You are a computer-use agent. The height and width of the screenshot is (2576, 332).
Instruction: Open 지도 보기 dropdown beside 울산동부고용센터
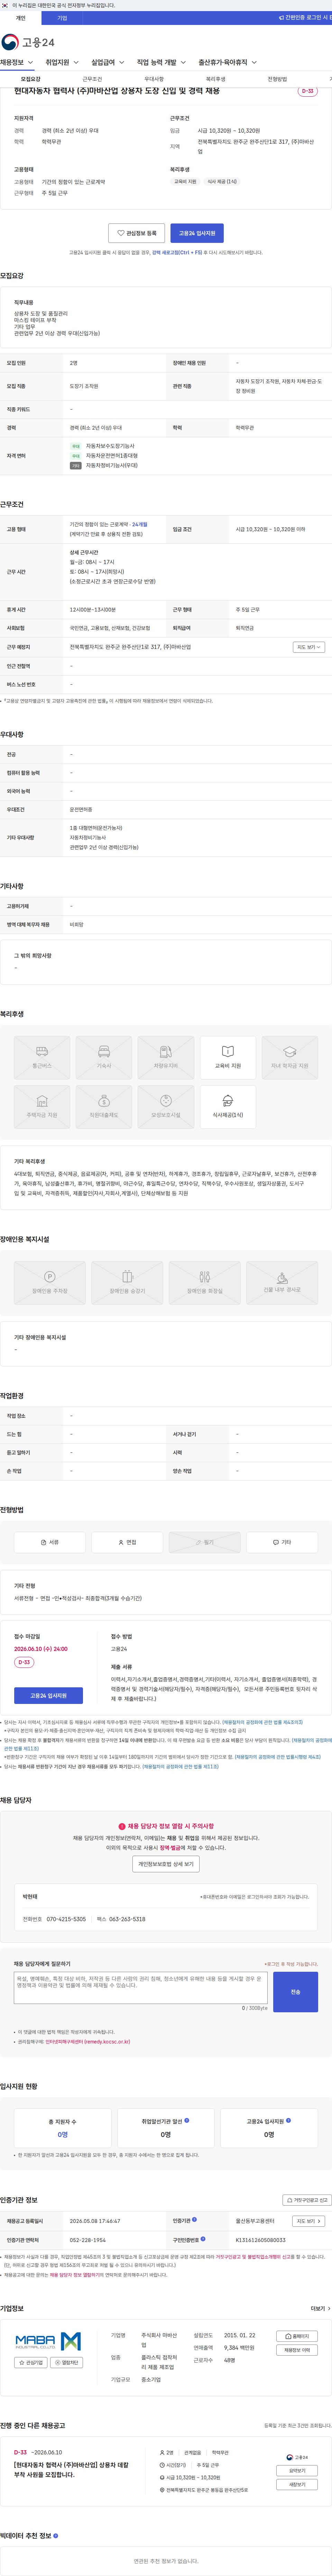[x=308, y=2221]
